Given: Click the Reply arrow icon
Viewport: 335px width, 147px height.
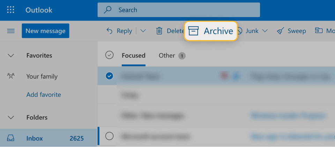Looking at the screenshot, I should coord(109,31).
